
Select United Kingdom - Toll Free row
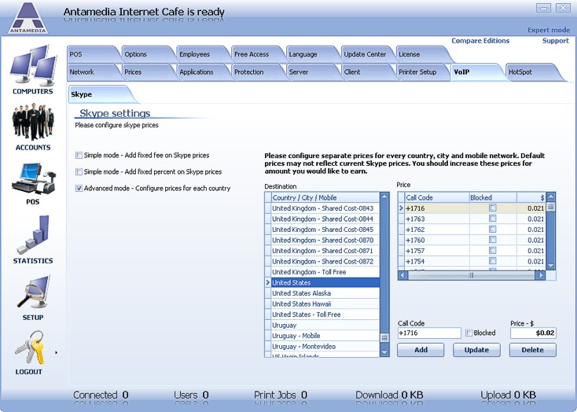tap(325, 272)
